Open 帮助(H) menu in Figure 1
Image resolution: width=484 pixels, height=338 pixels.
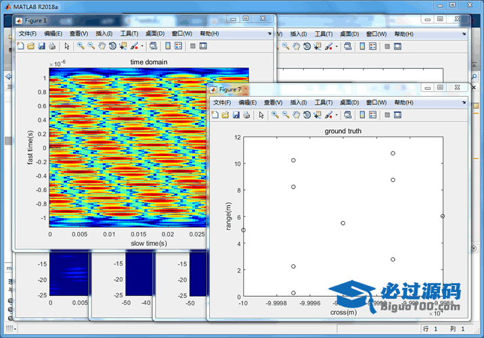pos(209,34)
